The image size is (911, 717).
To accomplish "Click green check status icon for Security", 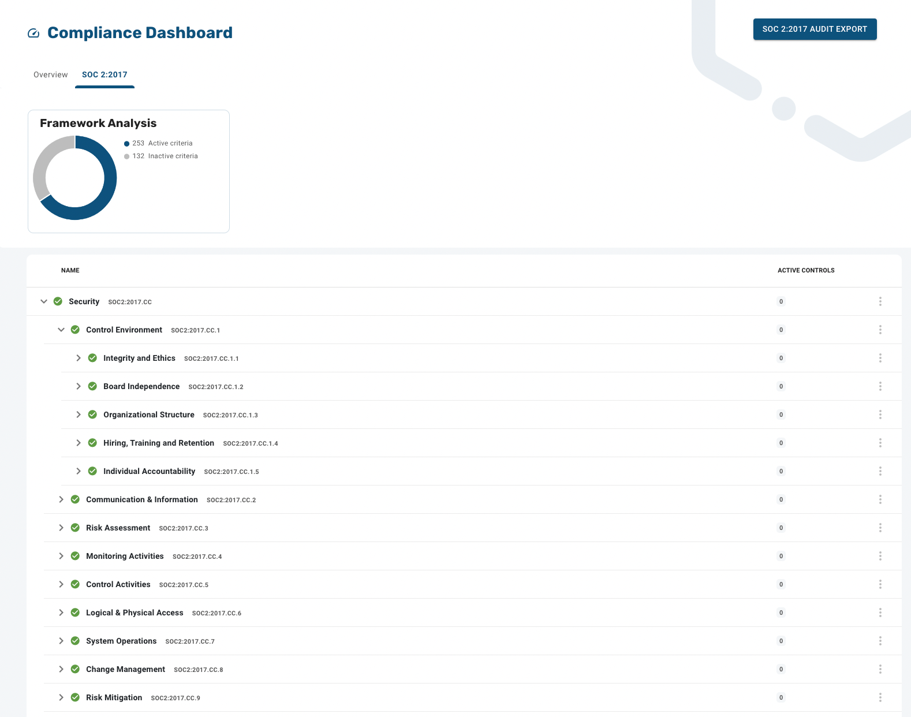I will pos(58,301).
